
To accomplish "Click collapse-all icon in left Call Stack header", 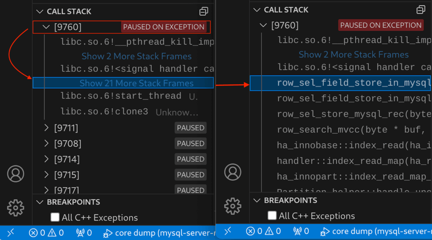I will (x=204, y=11).
